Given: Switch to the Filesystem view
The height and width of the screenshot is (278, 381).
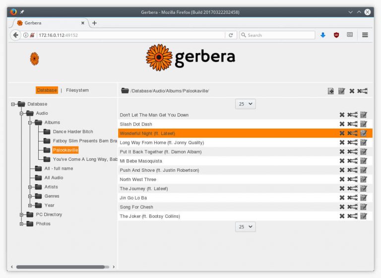Looking at the screenshot, I should (x=77, y=90).
